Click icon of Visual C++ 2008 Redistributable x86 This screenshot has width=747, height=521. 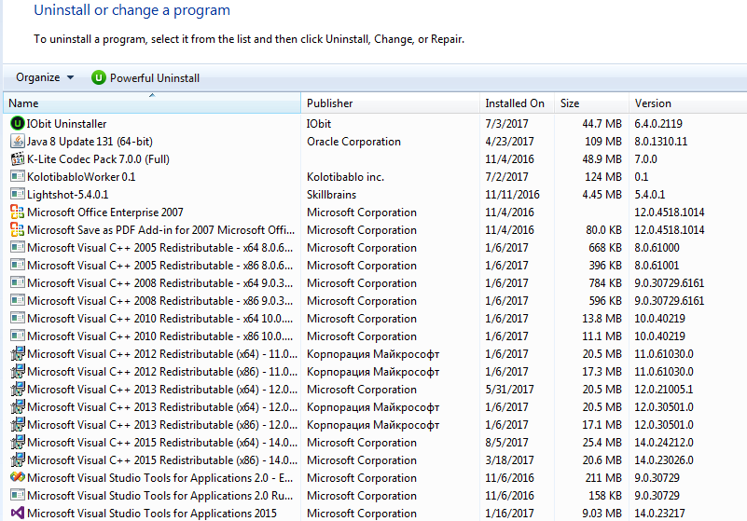[x=17, y=300]
